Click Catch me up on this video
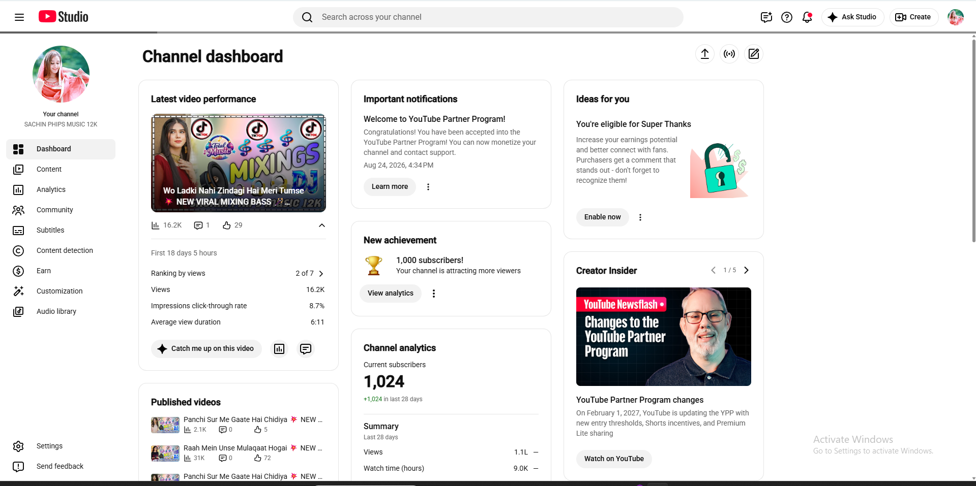The width and height of the screenshot is (976, 486). point(206,349)
